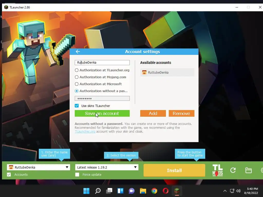
Task: Open the Latest release 1.19.2 version dropdown
Action: 107,167
